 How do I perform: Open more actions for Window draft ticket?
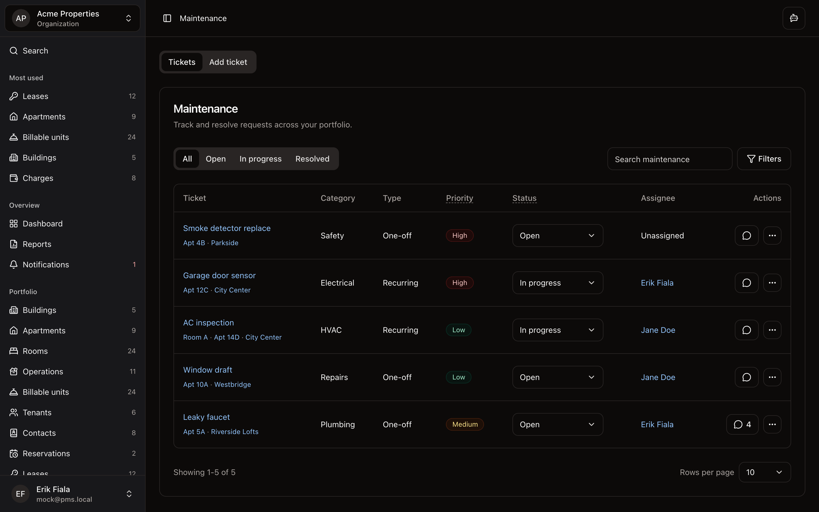pyautogui.click(x=772, y=377)
